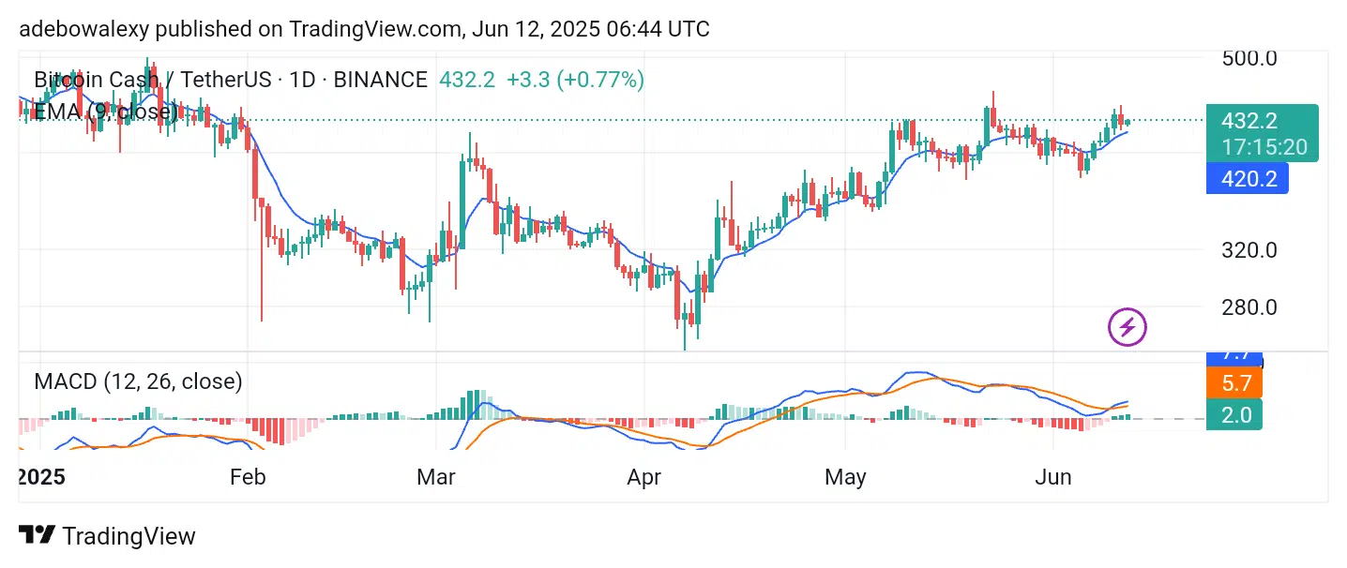Click the 500.0 level on price axis
This screenshot has width=1347, height=568.
coord(1249,58)
